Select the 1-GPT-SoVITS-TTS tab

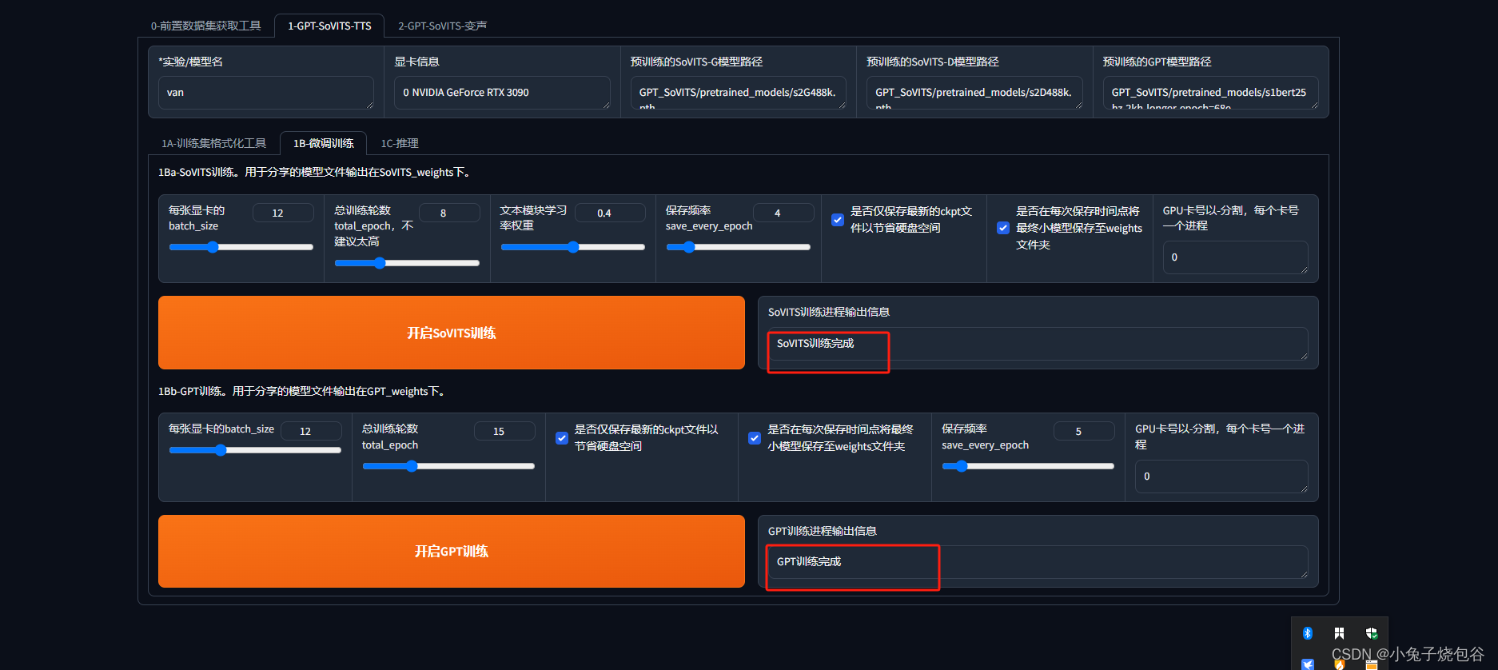[x=329, y=26]
